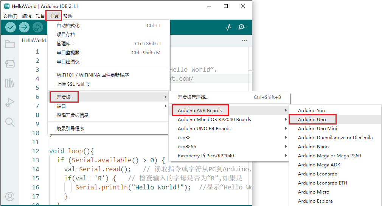Select 烧录引导程序
382x206 pixels.
pyautogui.click(x=109, y=128)
